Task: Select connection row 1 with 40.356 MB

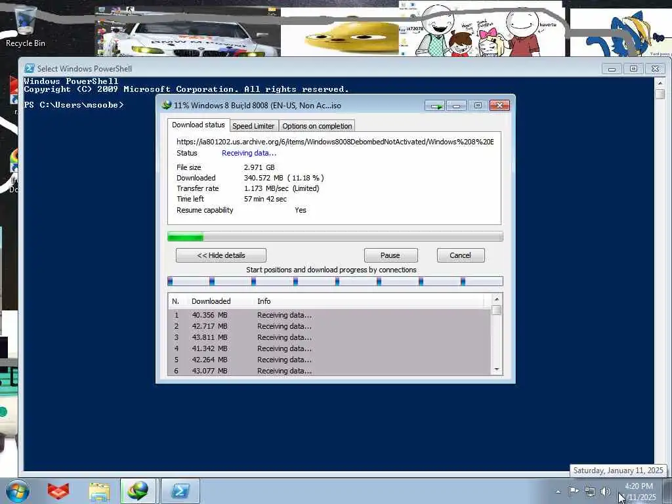Action: coord(329,315)
